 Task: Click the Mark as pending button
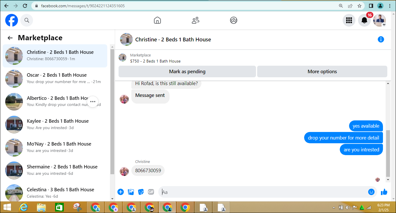[x=187, y=71]
